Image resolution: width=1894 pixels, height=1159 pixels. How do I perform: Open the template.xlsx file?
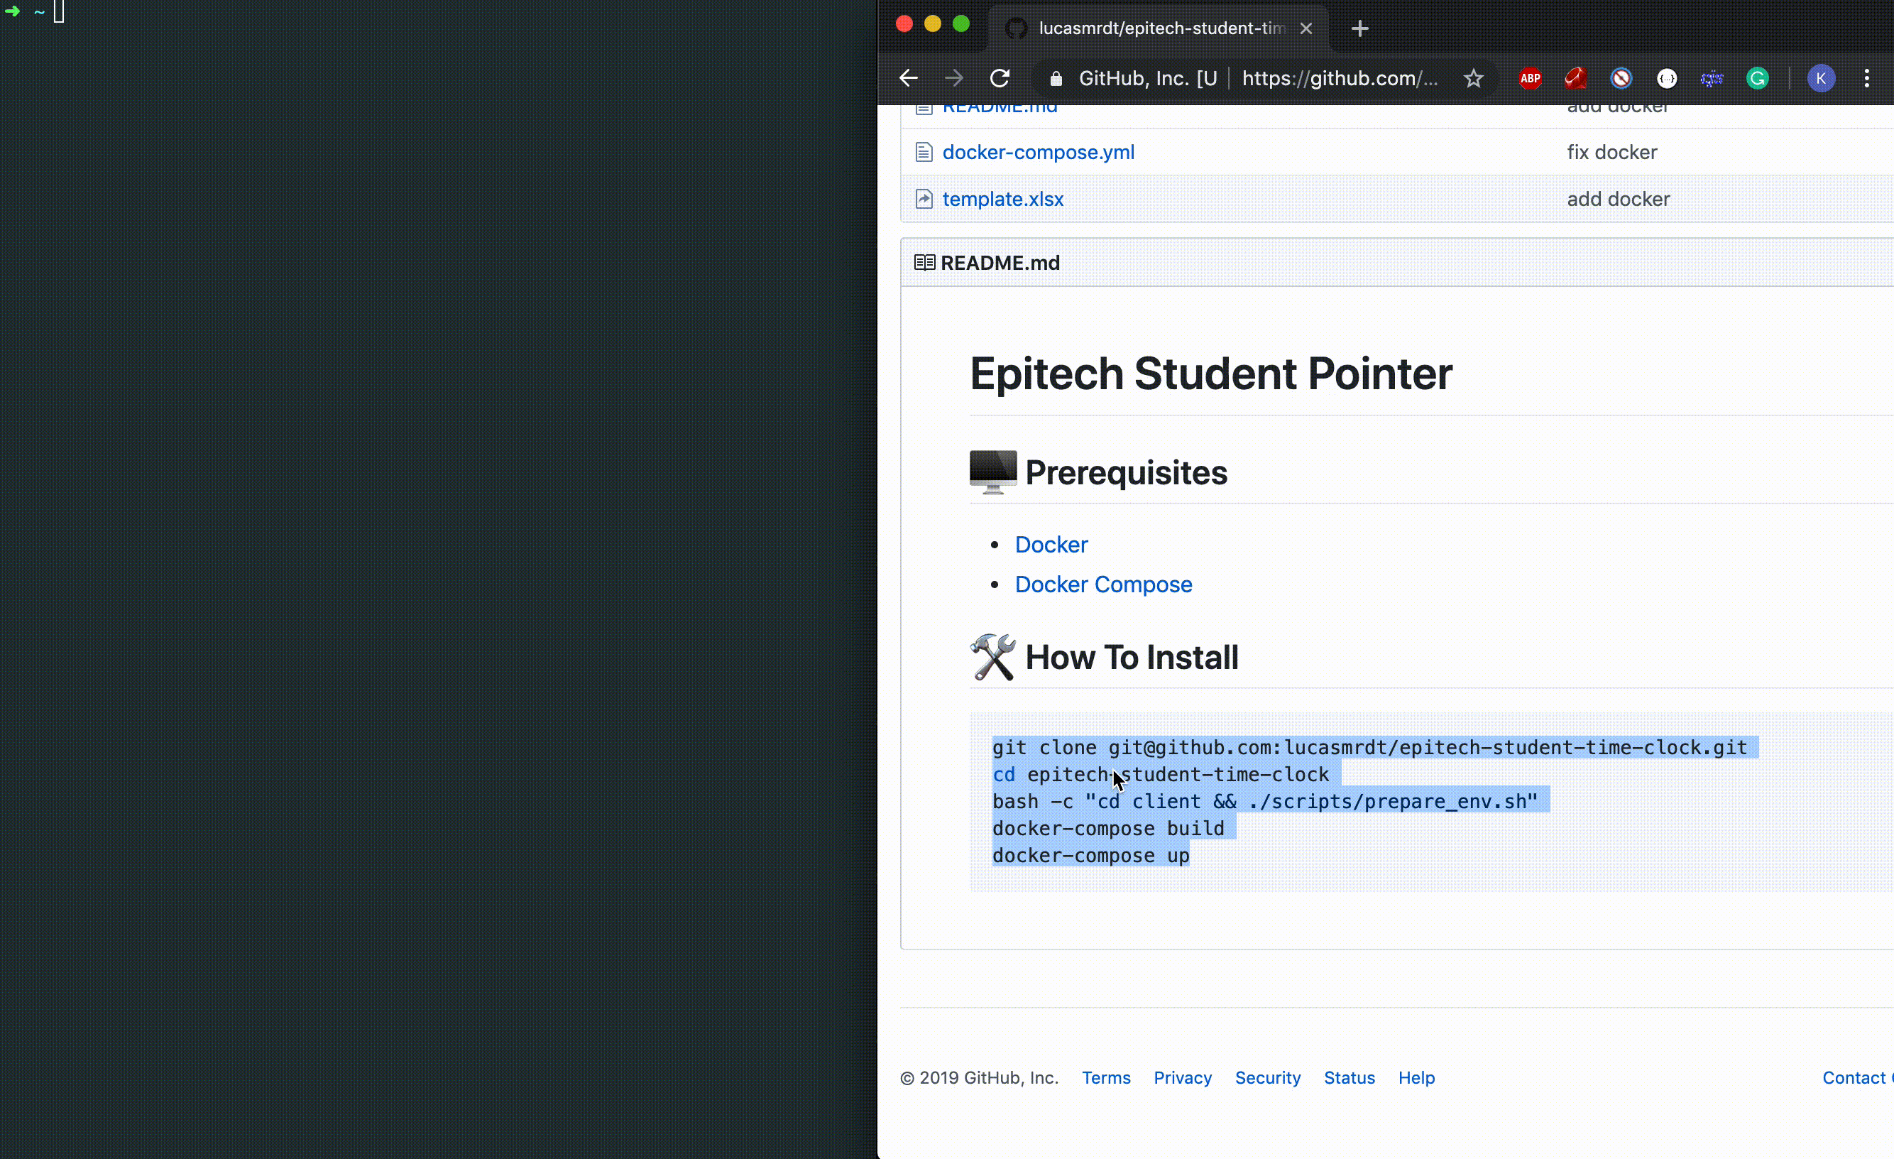point(1002,199)
